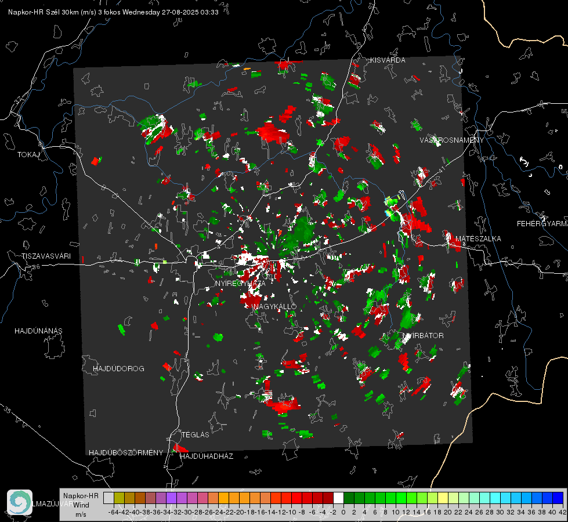Click the radar title text 'Napkor-HR Szél 30km'
The image size is (568, 522).
tap(44, 12)
